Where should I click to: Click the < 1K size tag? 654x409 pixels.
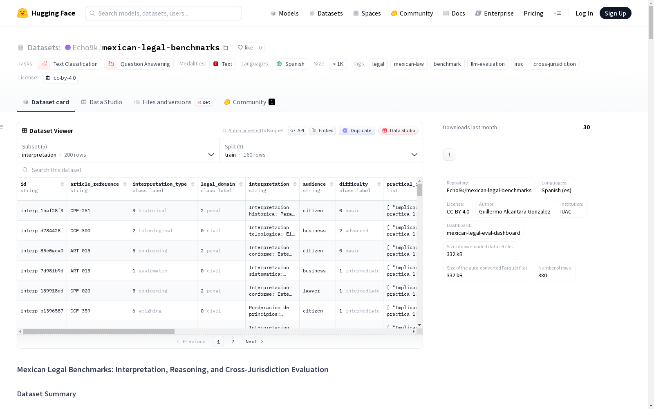pos(338,64)
